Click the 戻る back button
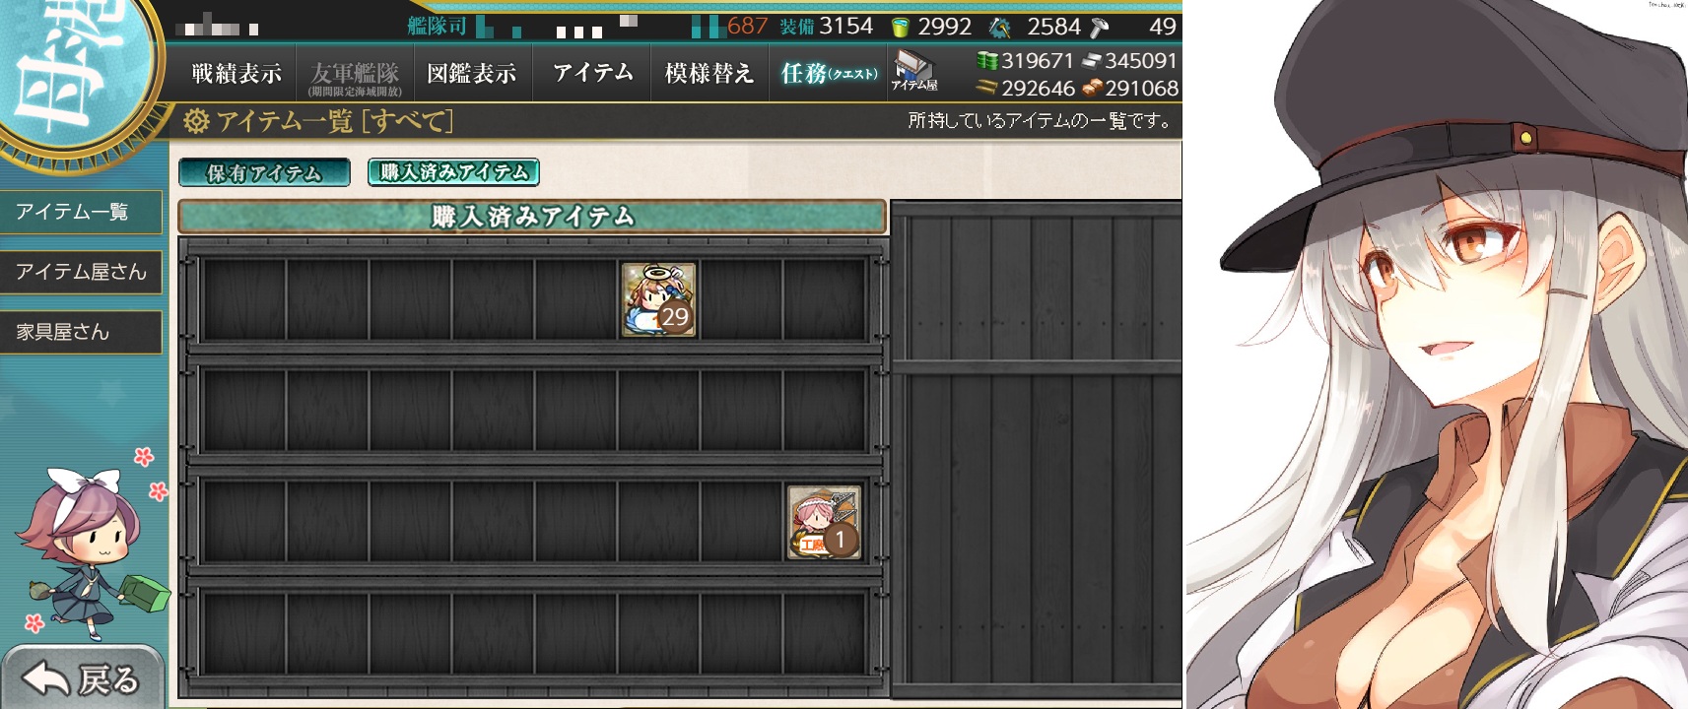Viewport: 1688px width, 709px height. point(83,678)
